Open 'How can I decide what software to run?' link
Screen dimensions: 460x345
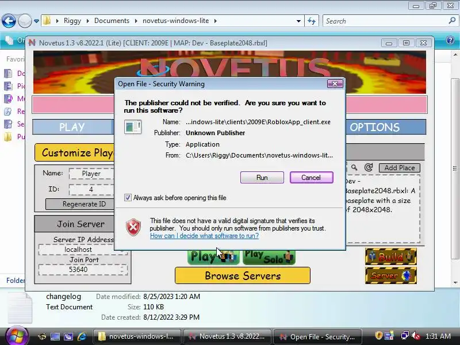[x=204, y=236]
